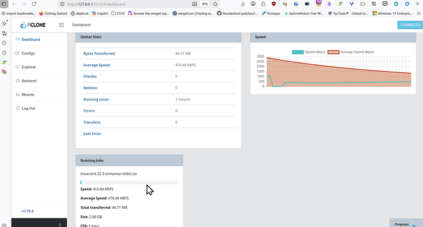Screen dimensions: 423x227
Task: Open the Windows 11 Enterprise bookmark
Action: coord(392,13)
